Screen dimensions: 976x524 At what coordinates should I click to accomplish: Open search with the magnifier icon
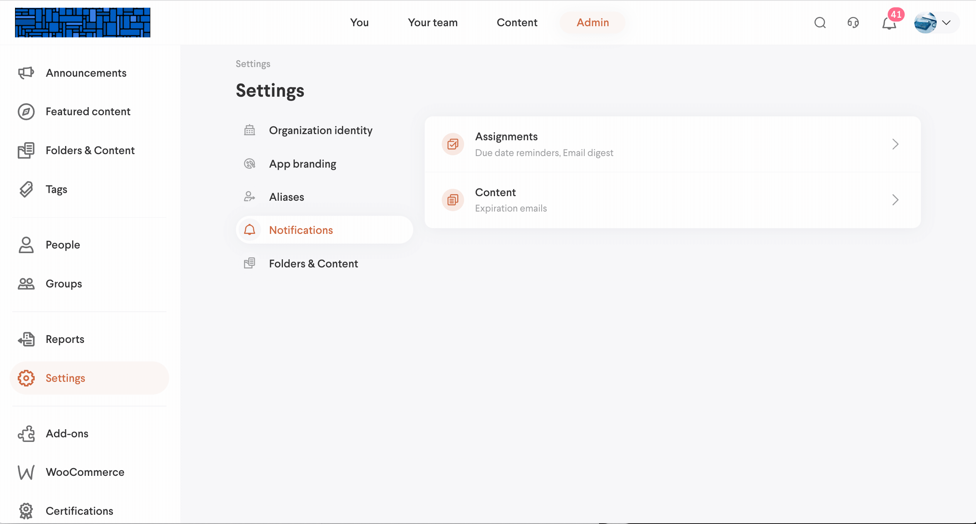click(x=820, y=23)
